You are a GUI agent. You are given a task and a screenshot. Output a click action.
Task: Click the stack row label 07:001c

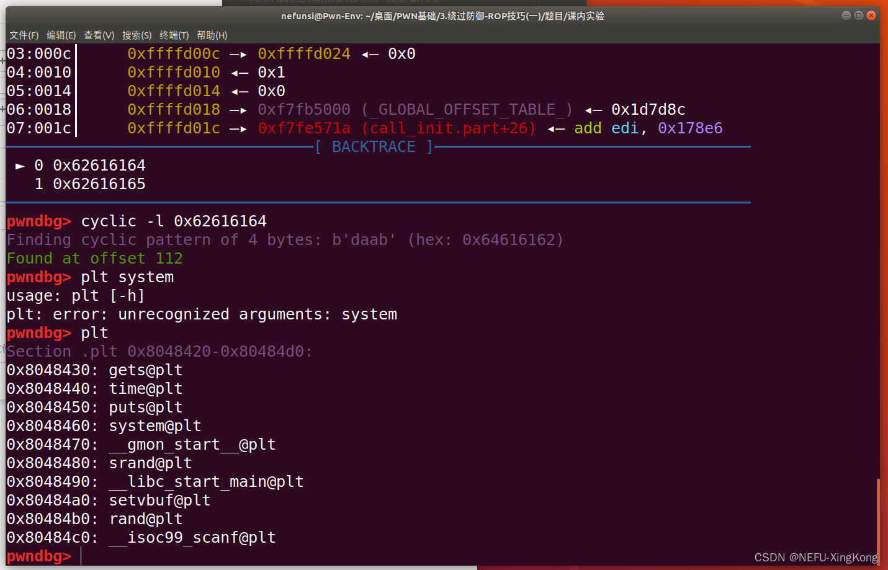point(39,128)
